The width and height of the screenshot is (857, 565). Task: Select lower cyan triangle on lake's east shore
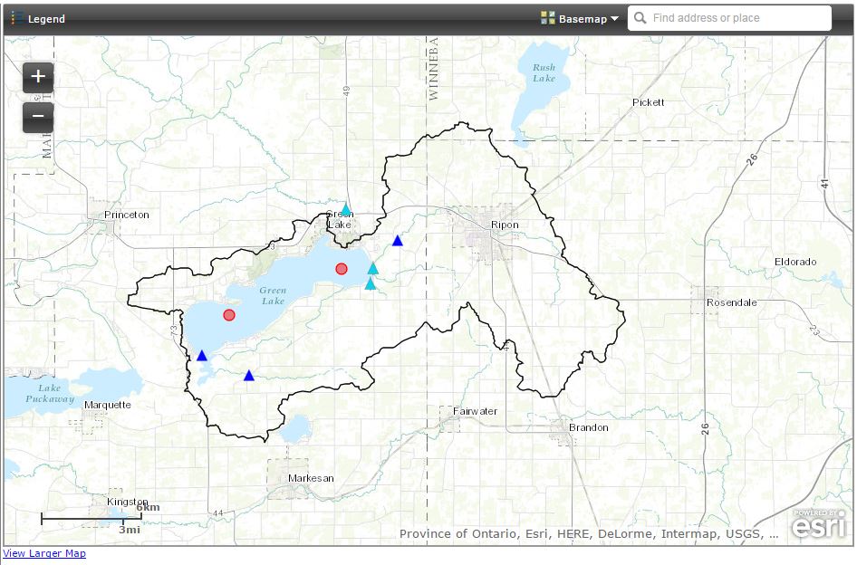370,284
